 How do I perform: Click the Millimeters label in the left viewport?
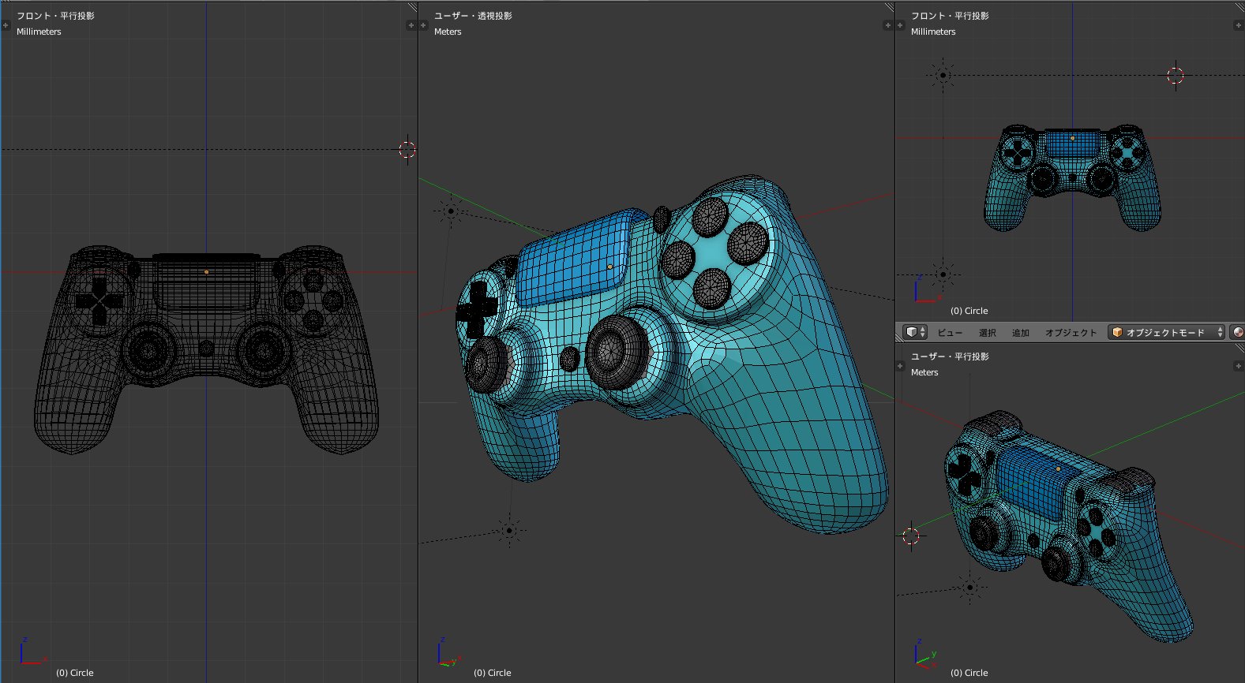[39, 32]
